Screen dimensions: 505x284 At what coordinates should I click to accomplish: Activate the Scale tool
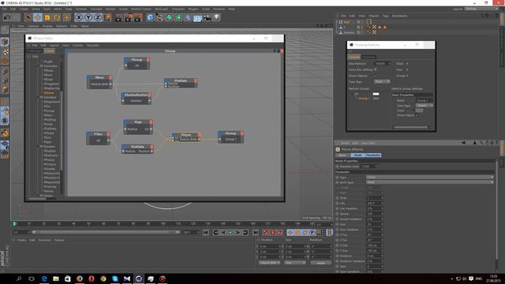tap(47, 17)
